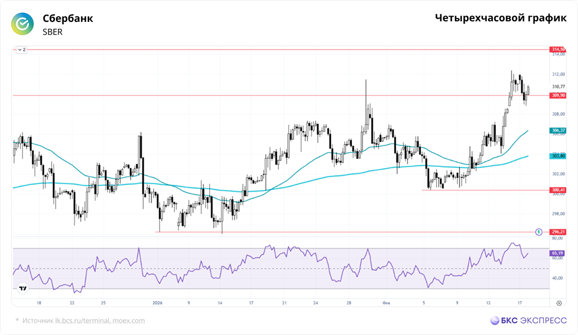Click the 14 date label on time axis
This screenshot has height=335, width=578.
[220, 303]
